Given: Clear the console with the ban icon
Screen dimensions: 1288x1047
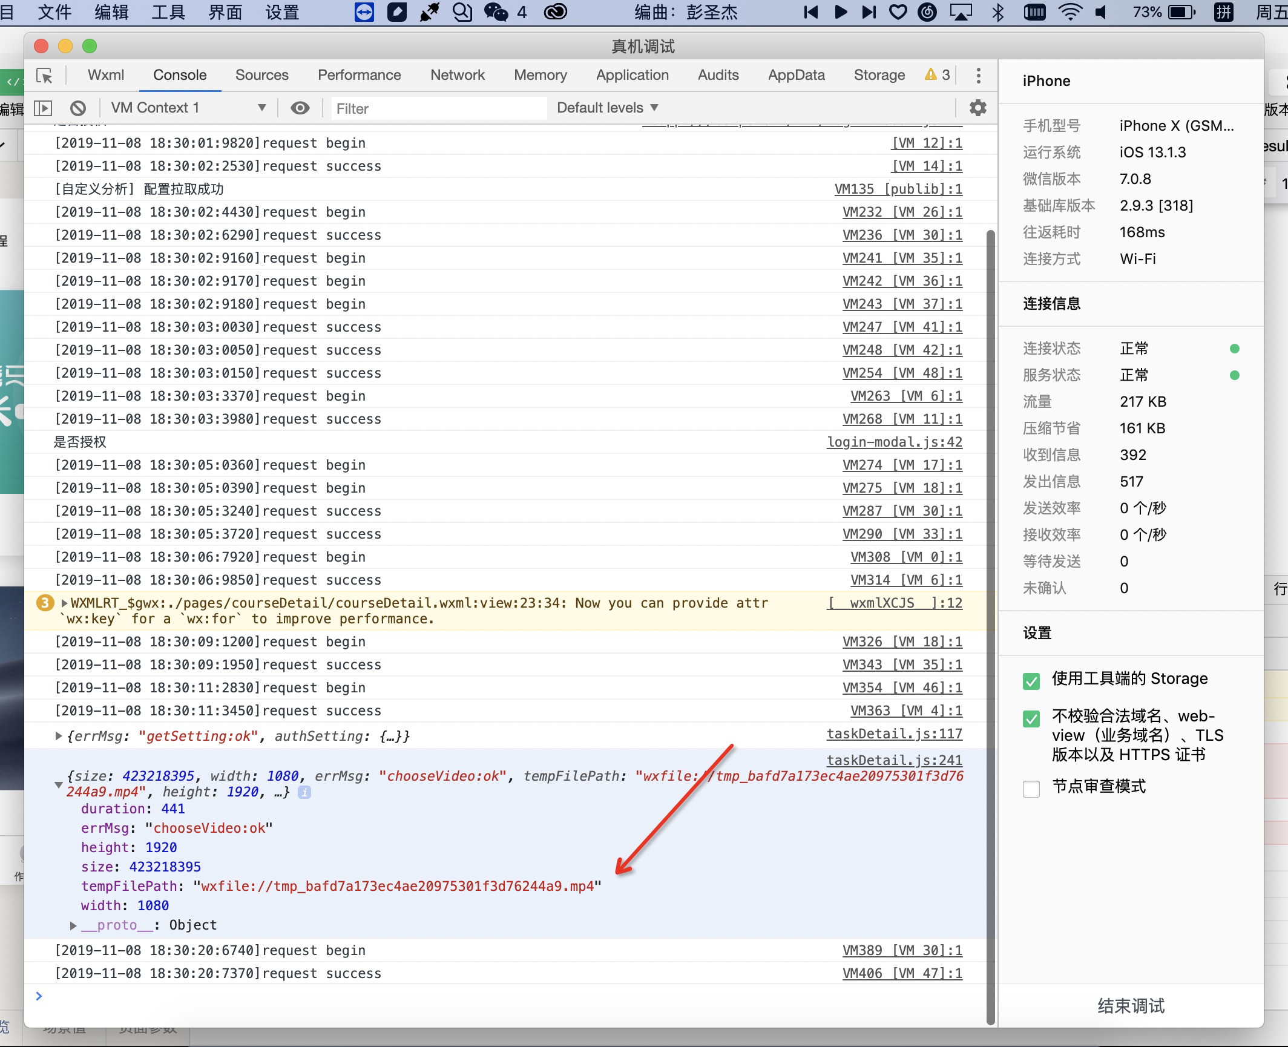Looking at the screenshot, I should 78,108.
